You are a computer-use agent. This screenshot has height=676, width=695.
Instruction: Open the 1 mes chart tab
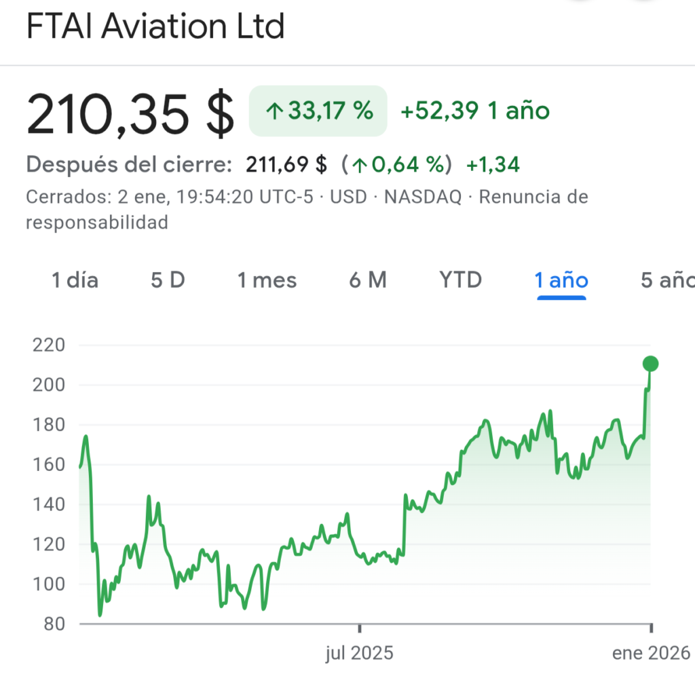click(267, 280)
